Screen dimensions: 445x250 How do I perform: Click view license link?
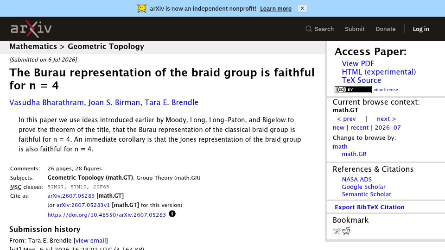click(x=386, y=89)
